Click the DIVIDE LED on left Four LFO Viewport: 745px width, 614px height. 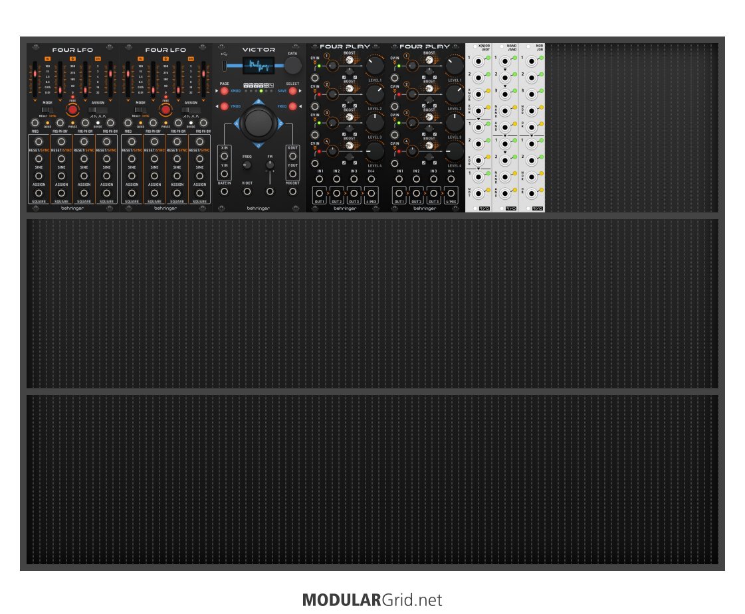98,123
